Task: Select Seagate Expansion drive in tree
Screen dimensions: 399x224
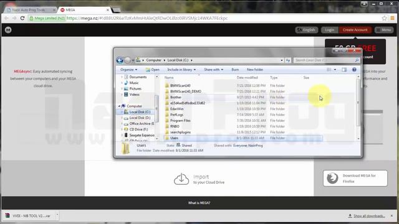Action: click(142, 136)
